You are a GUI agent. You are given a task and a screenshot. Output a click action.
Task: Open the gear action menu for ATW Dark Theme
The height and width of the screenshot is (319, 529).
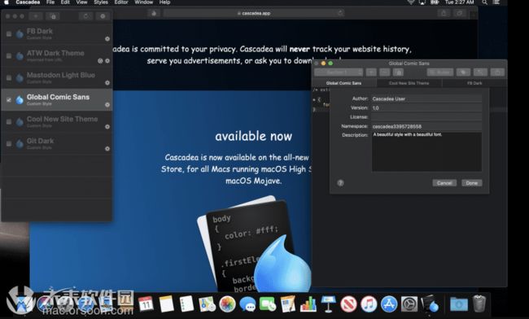click(107, 61)
